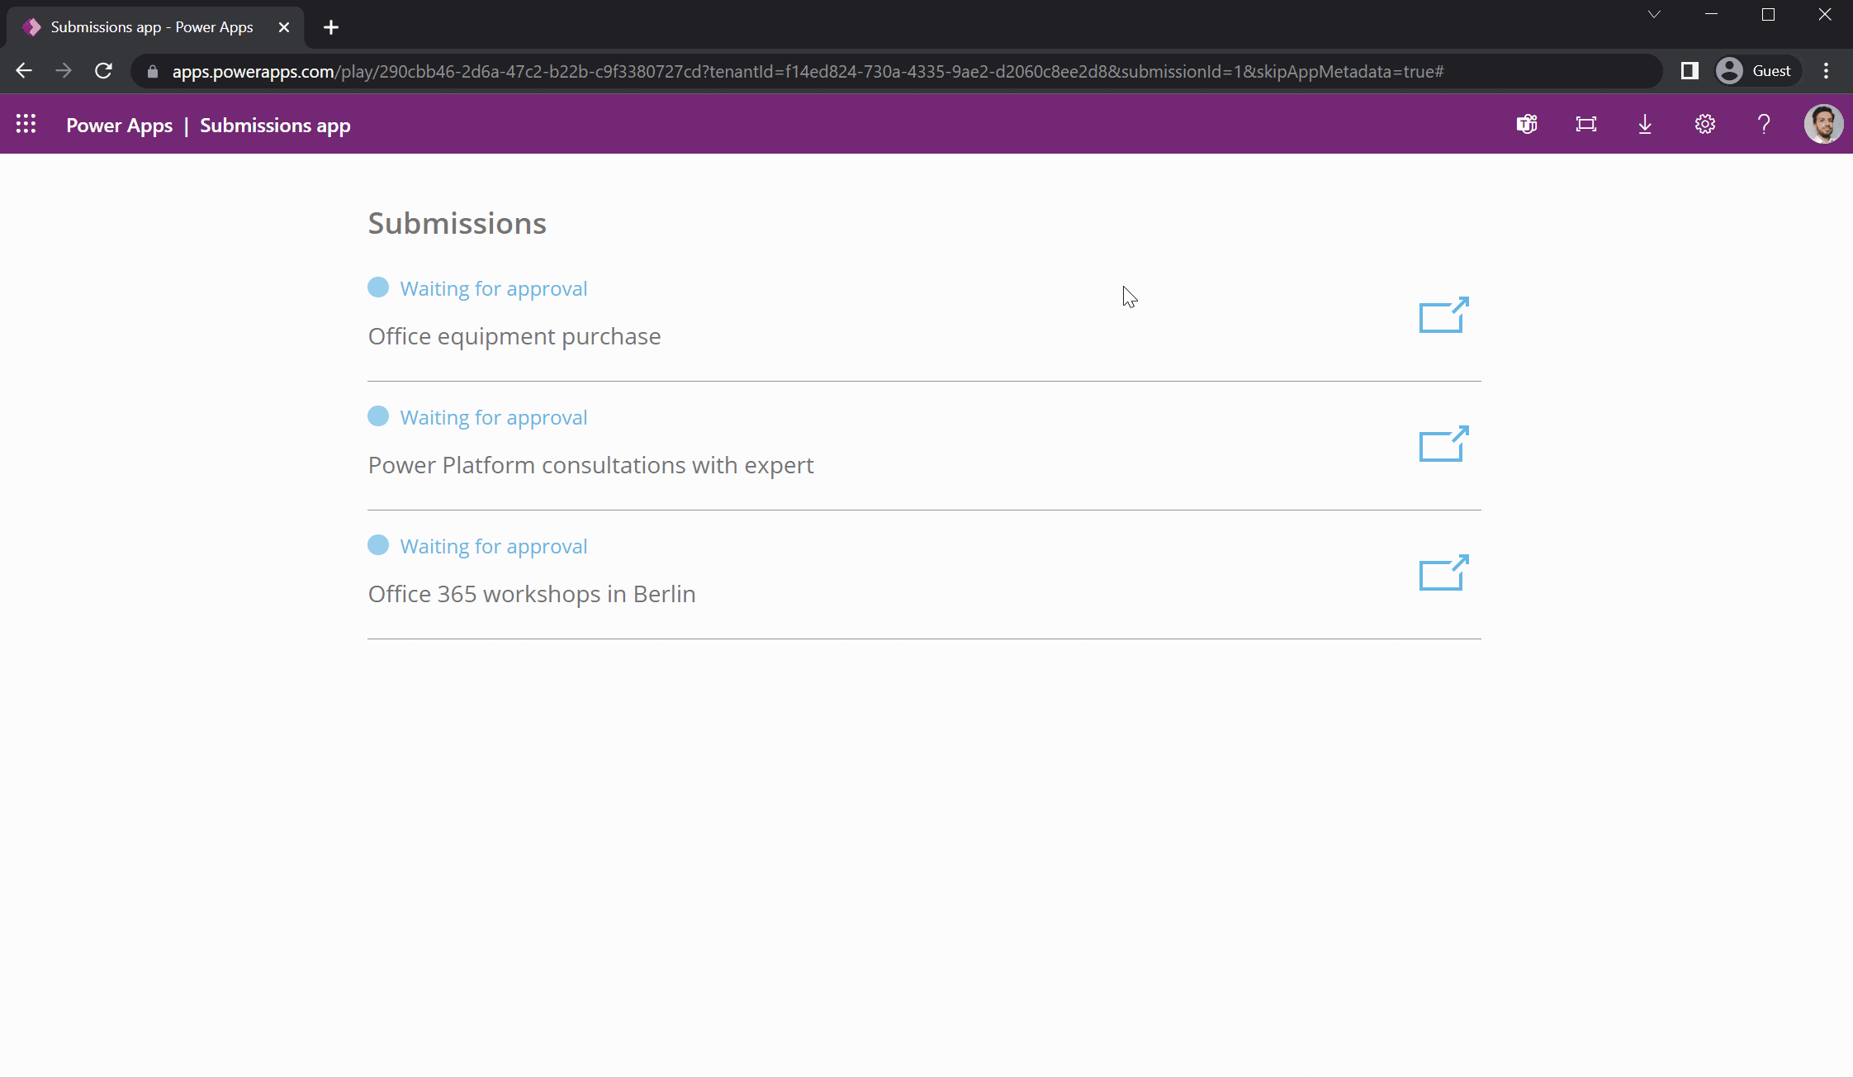Image resolution: width=1853 pixels, height=1078 pixels.
Task: Click the Power Apps header link
Action: tap(119, 126)
